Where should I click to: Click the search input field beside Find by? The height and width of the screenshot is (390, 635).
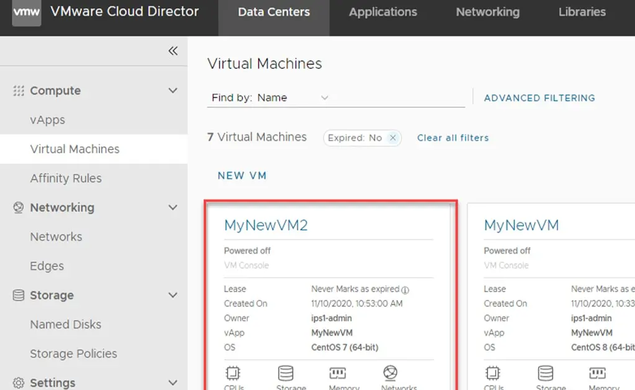pyautogui.click(x=397, y=97)
